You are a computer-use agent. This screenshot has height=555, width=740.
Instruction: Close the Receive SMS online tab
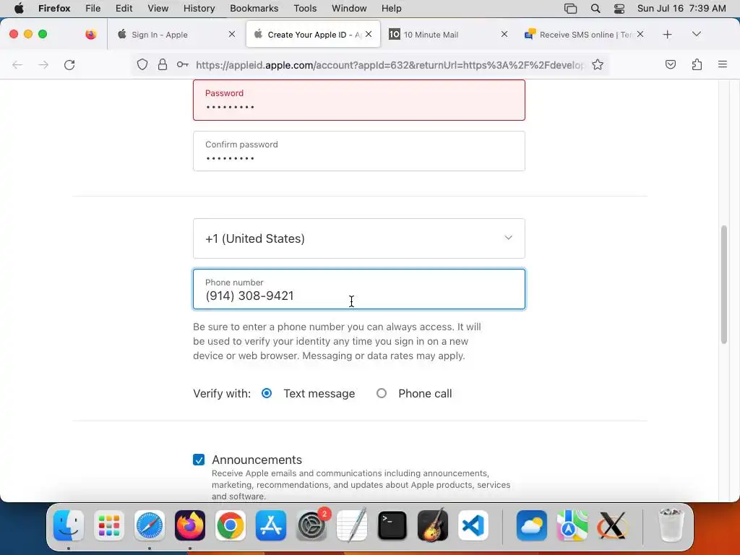pos(640,34)
